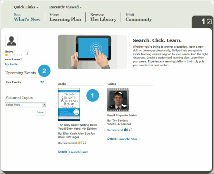Open Details for Email Etiquette Series
The height and width of the screenshot is (174, 214).
[x=112, y=139]
